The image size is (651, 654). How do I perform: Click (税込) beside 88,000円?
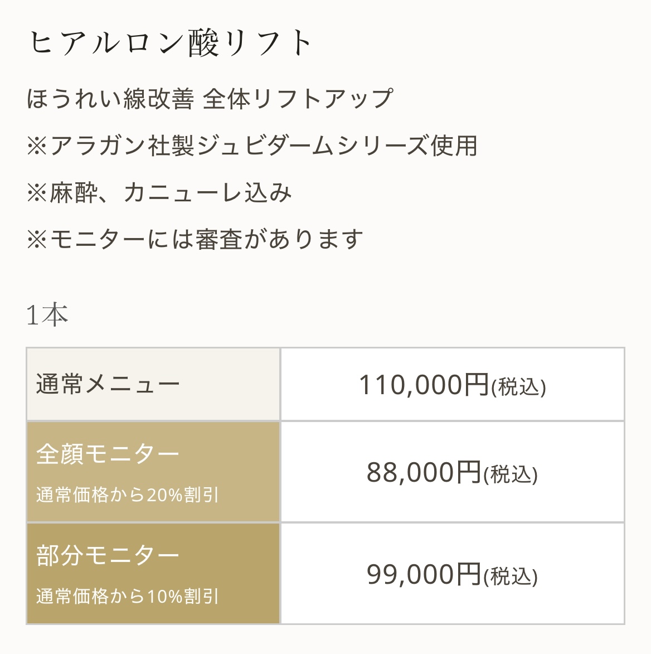510,474
